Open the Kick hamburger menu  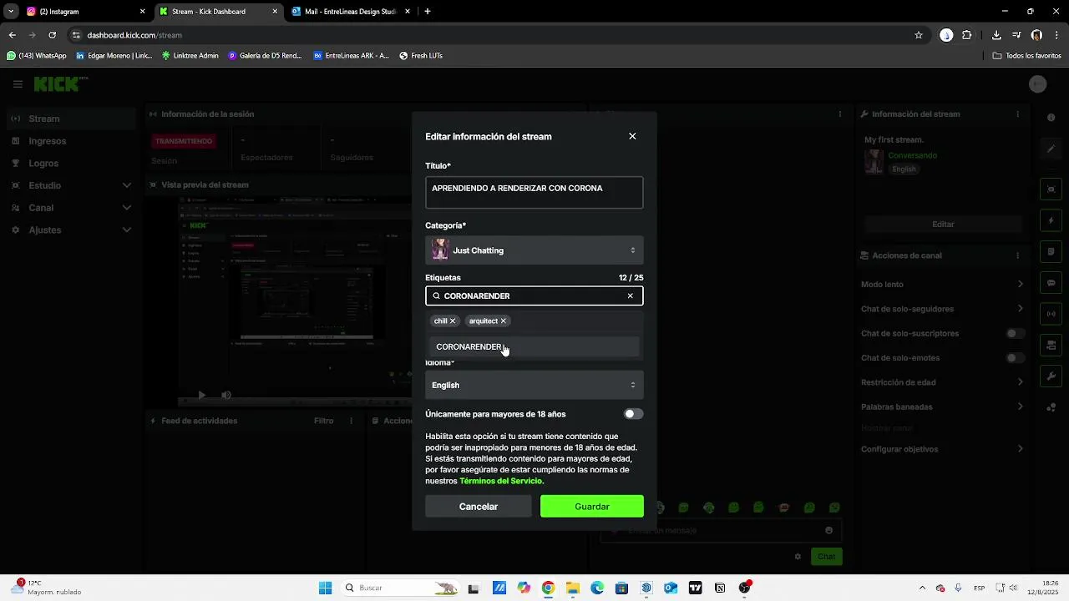point(18,84)
